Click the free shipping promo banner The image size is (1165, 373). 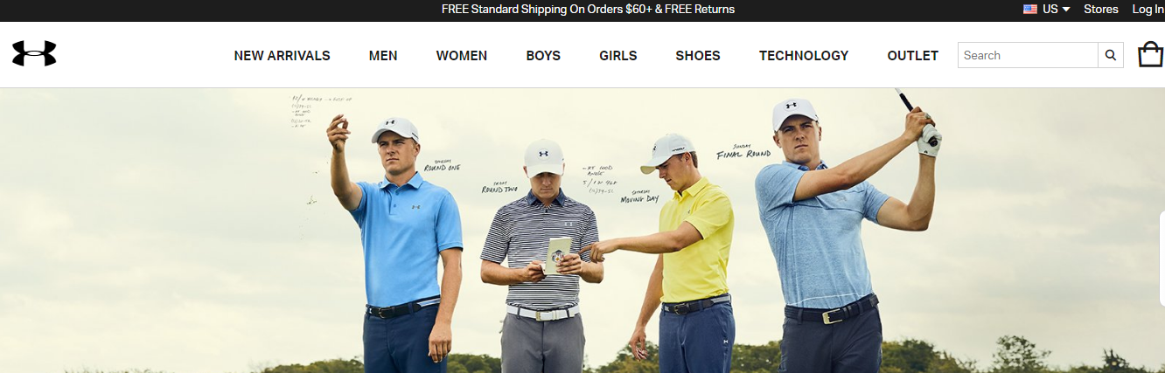click(588, 10)
